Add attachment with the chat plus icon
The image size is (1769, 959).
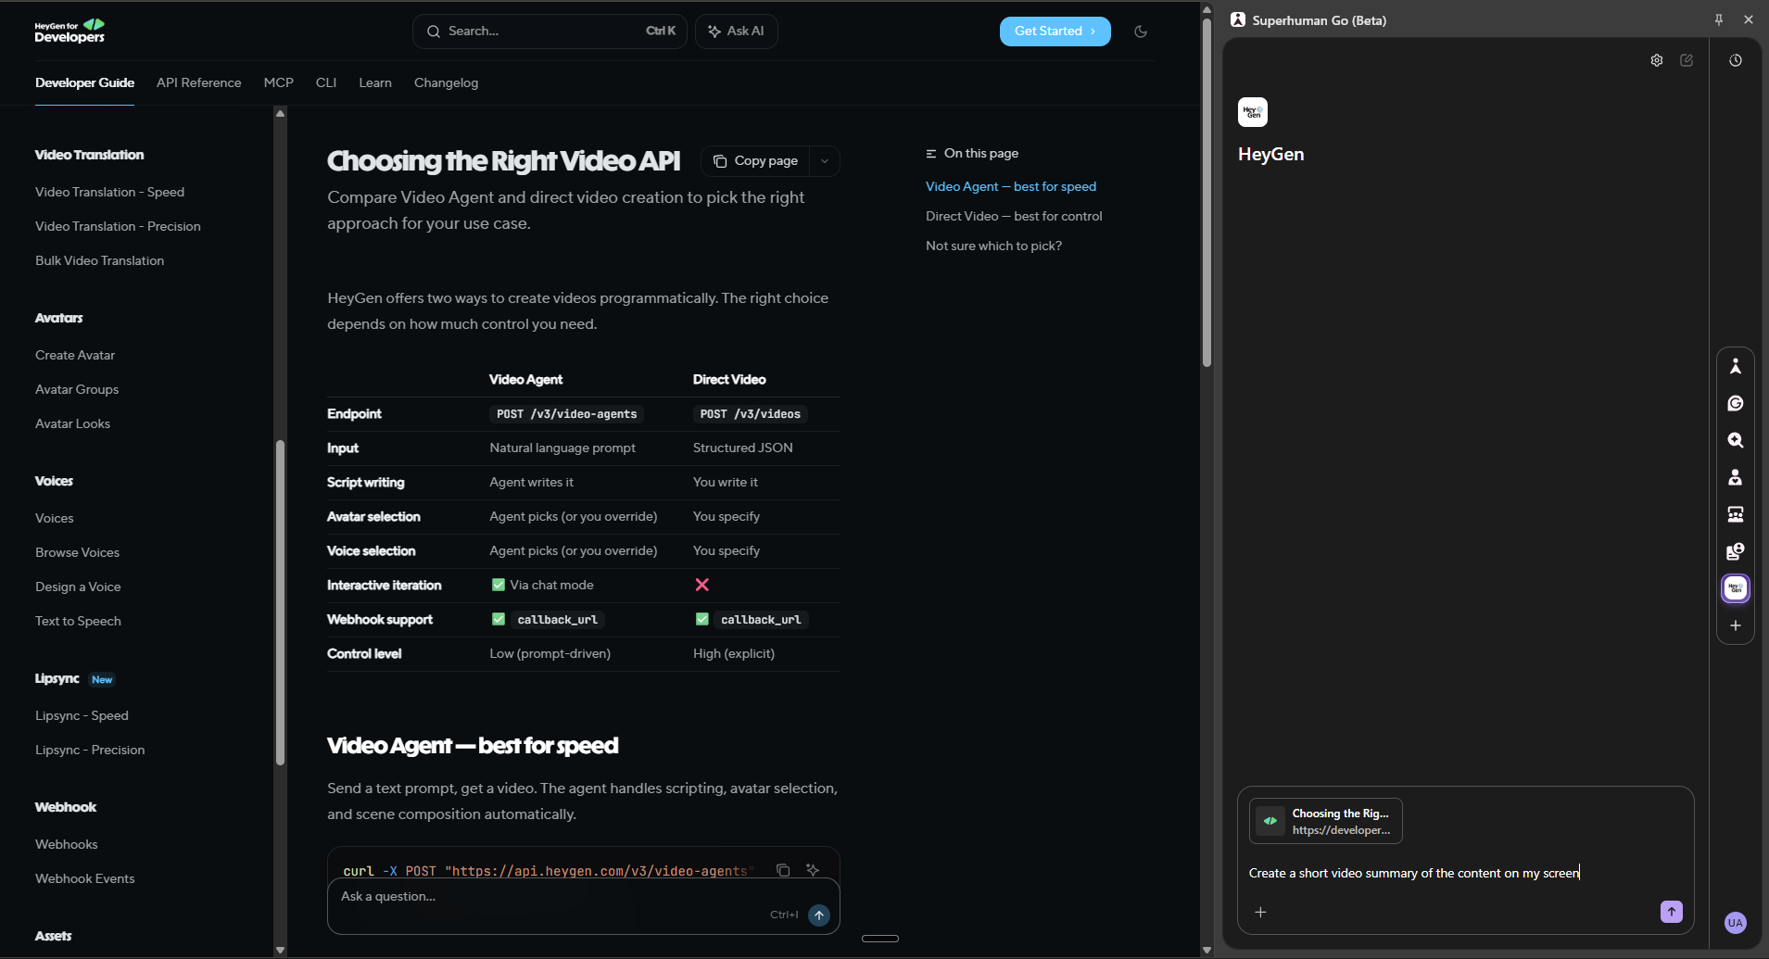coord(1260,912)
